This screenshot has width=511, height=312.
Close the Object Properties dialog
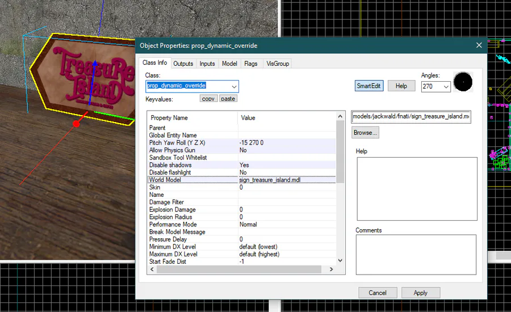[479, 45]
